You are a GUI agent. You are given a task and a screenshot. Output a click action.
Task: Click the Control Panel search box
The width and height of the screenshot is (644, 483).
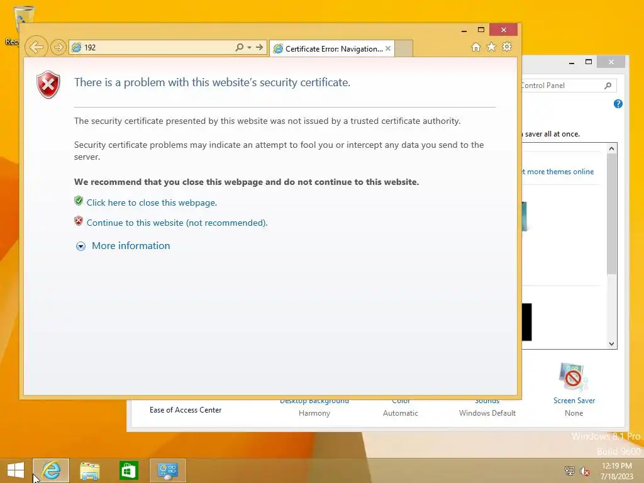pos(569,86)
